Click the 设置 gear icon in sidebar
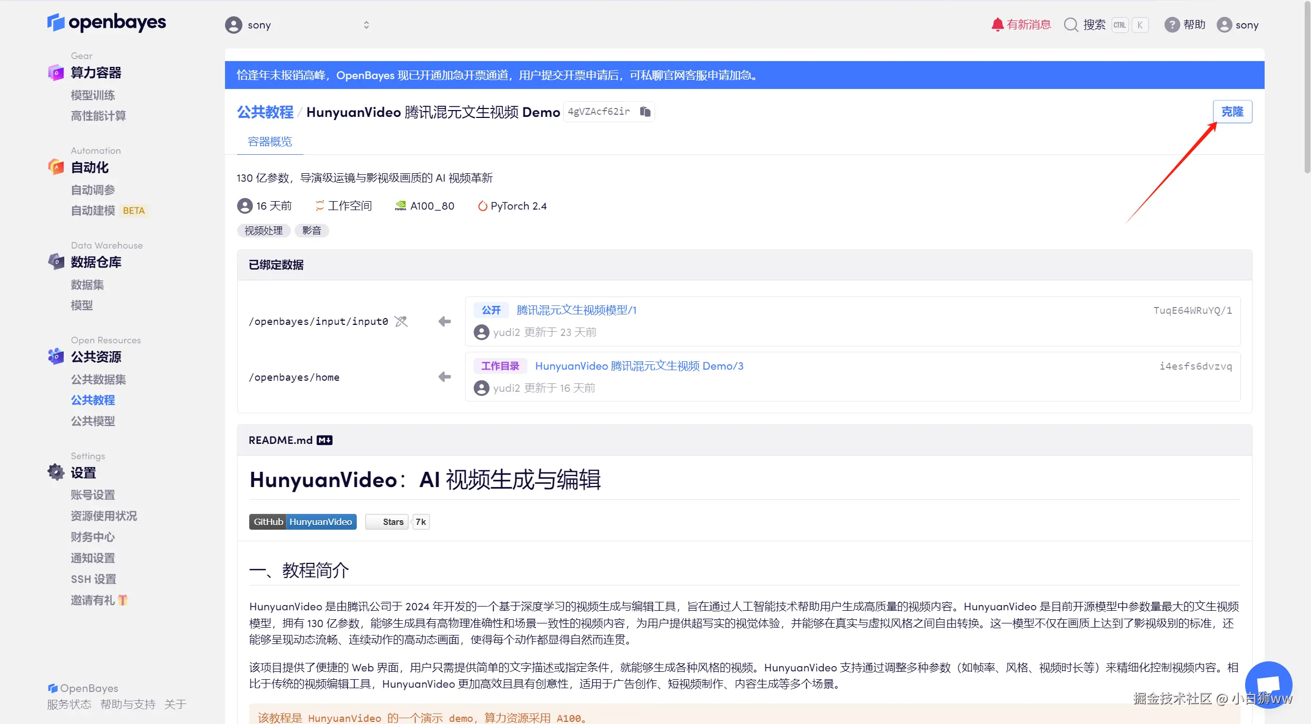This screenshot has width=1311, height=724. pos(56,472)
